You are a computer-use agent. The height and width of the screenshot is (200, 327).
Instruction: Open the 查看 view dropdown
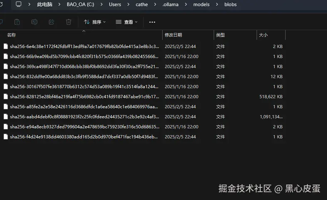pos(127,22)
